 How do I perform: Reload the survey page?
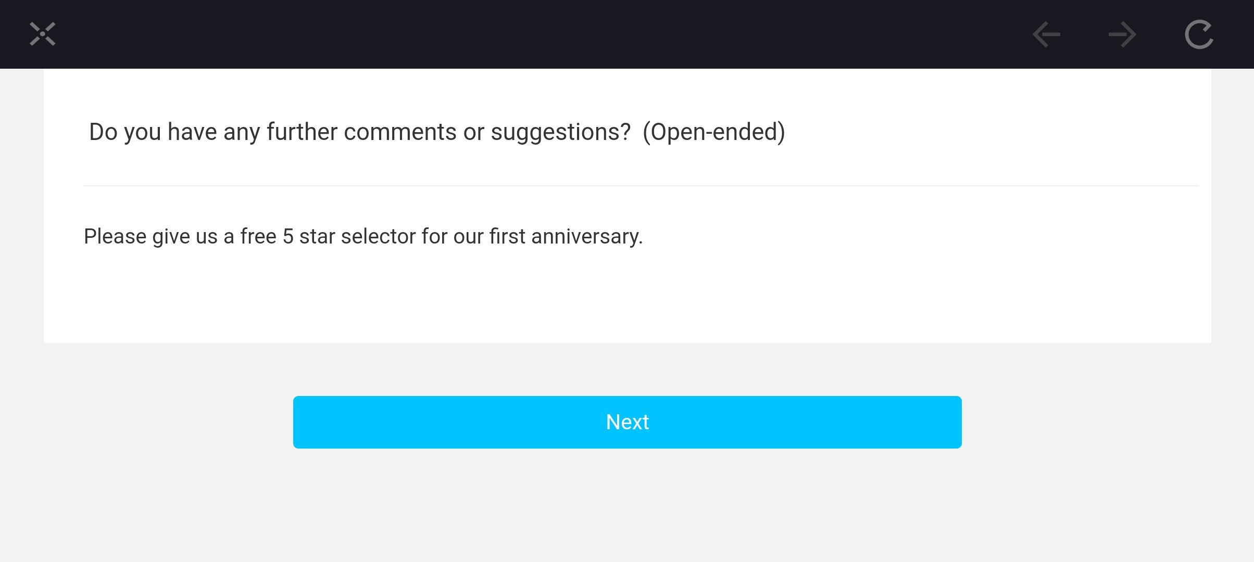pos(1199,35)
